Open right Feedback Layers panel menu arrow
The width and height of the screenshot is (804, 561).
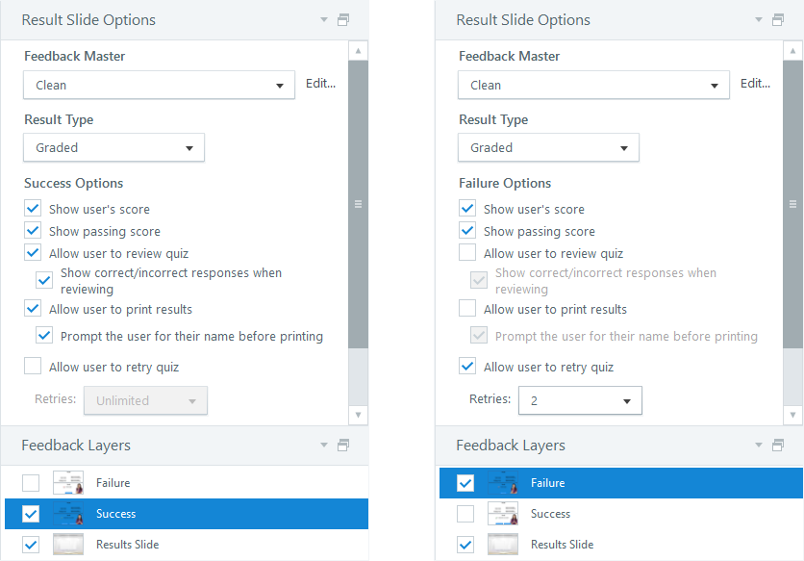tap(761, 446)
